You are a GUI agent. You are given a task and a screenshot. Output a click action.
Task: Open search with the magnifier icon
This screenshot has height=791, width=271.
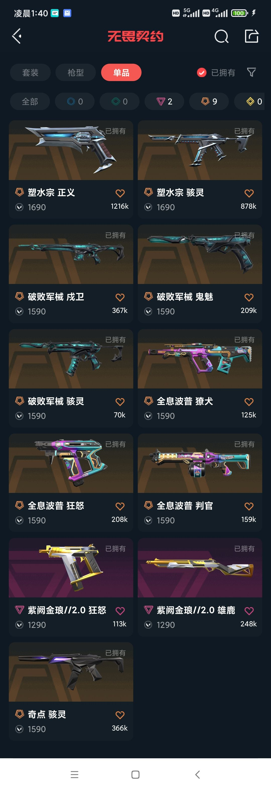221,37
